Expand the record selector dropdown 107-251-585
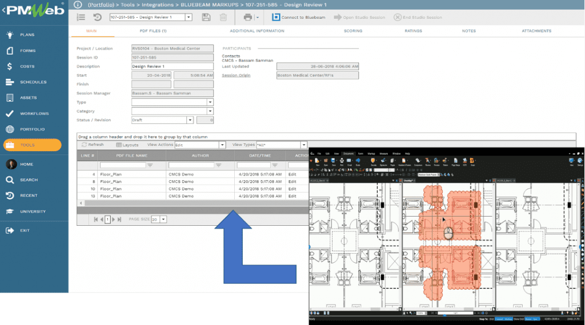The image size is (585, 325). [189, 17]
